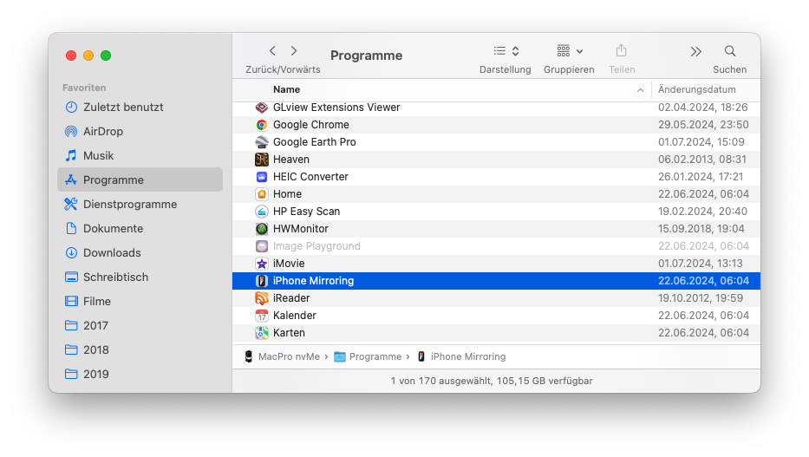Click the Teilen share icon
The image size is (809, 457).
(621, 50)
